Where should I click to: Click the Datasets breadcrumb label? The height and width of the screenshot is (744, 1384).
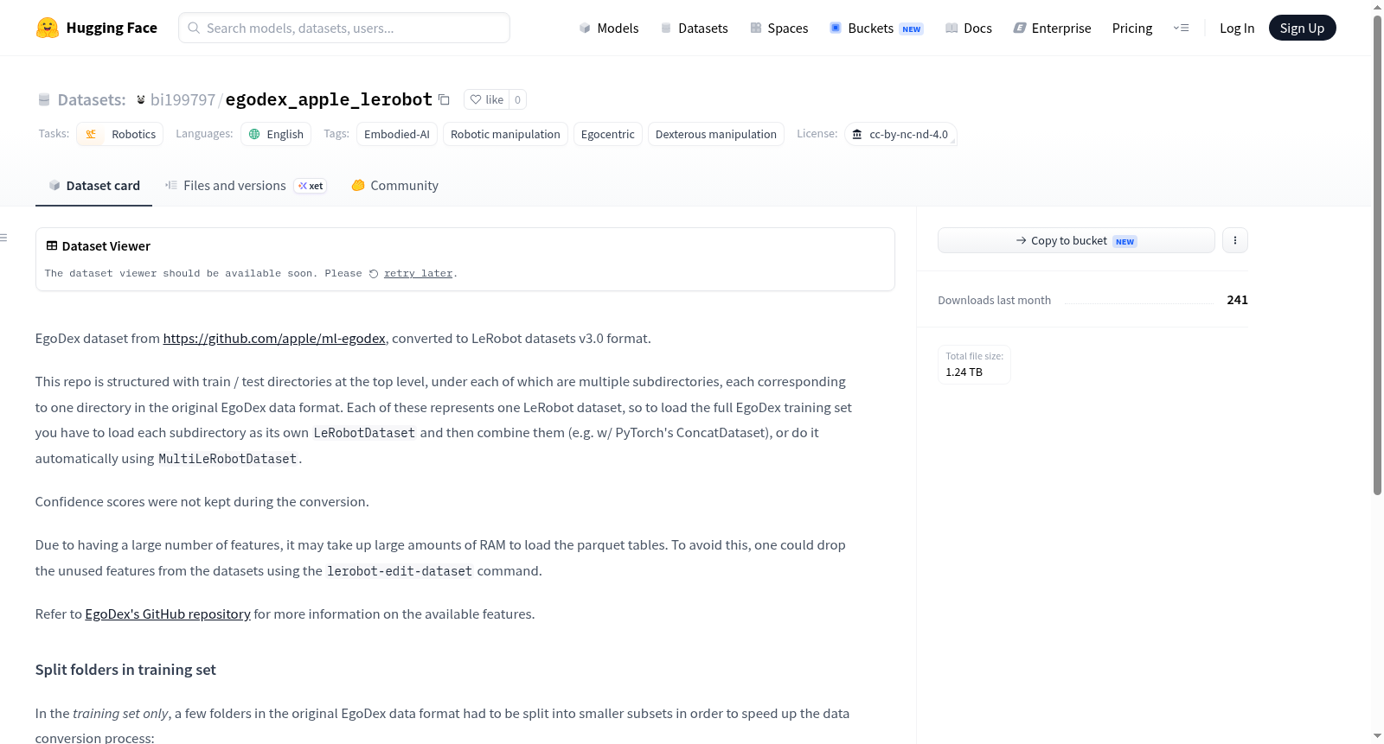(x=92, y=99)
